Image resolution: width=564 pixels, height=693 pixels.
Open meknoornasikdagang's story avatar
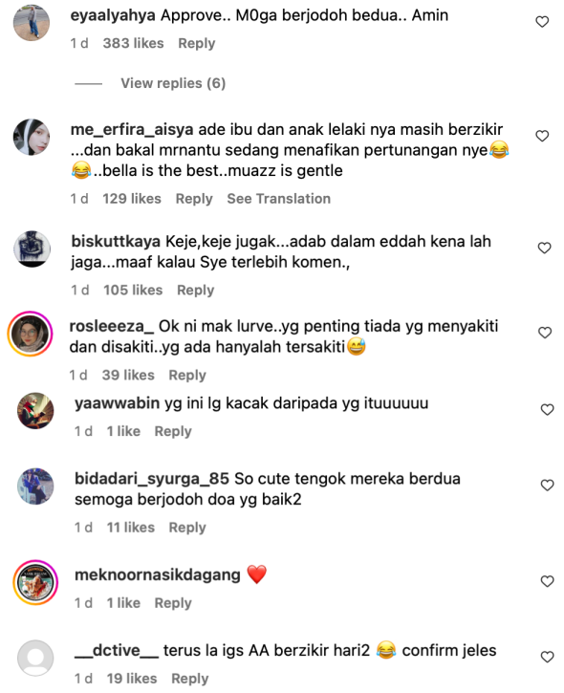(35, 582)
